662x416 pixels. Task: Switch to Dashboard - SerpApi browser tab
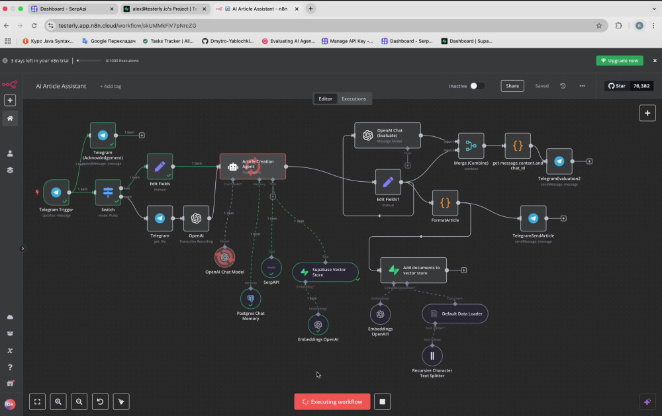tap(73, 9)
